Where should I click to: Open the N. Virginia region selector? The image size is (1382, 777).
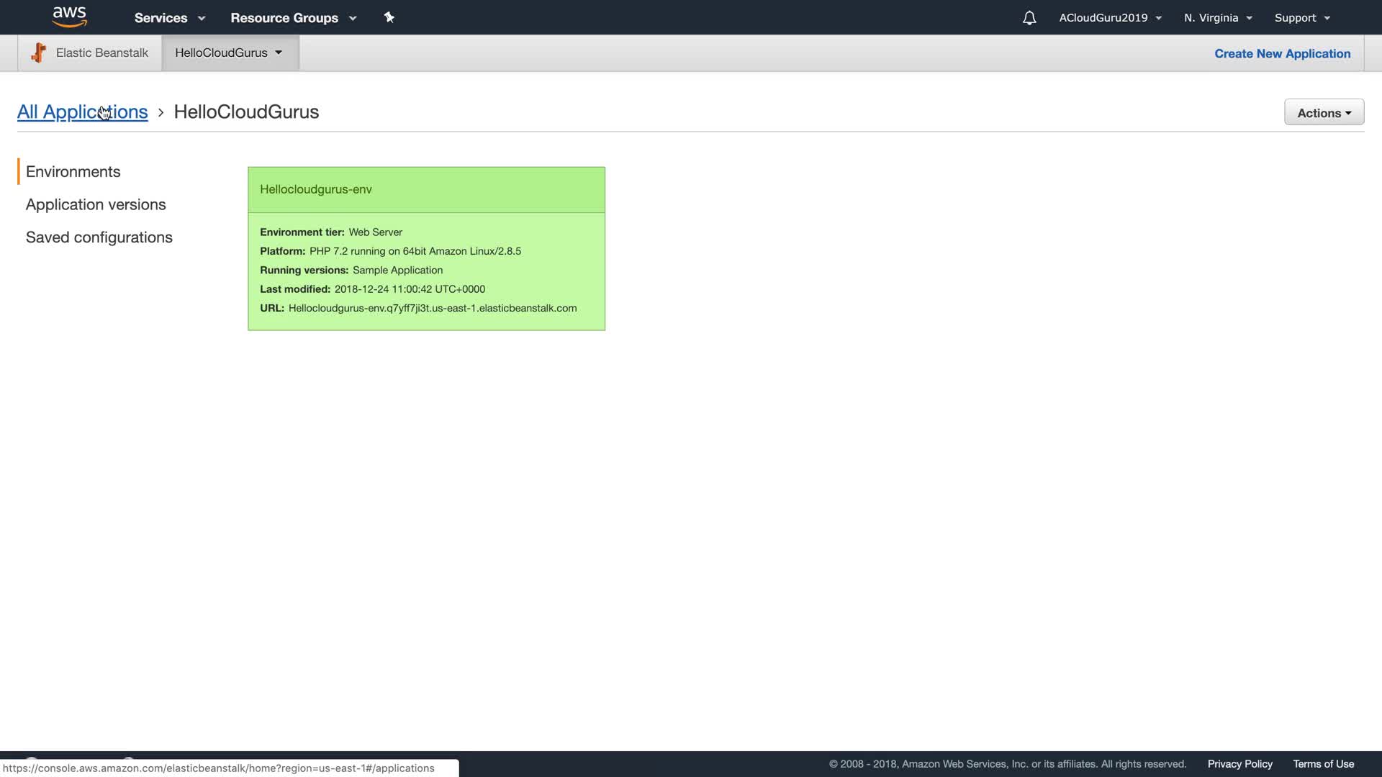[x=1218, y=18]
